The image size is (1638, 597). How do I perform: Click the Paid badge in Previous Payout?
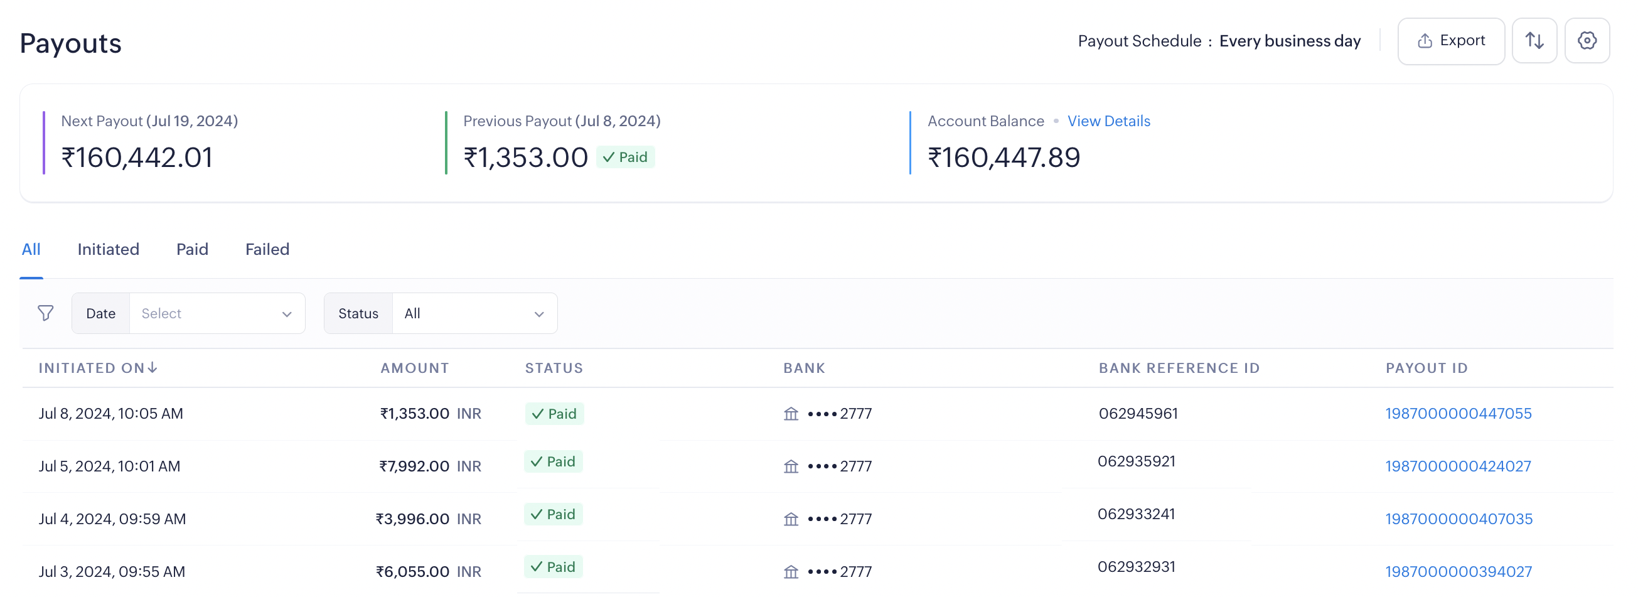coord(625,157)
